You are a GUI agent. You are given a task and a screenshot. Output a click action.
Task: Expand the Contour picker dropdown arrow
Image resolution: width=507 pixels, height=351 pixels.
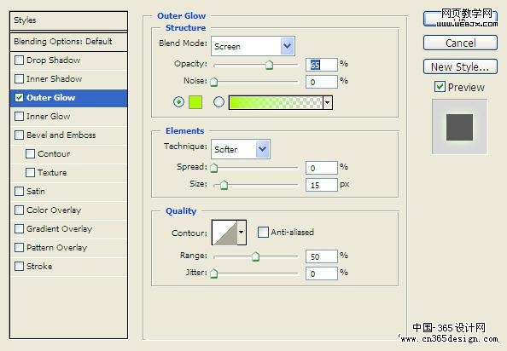[242, 233]
